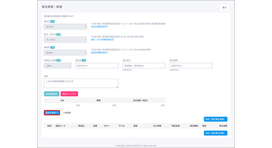
Task: Click 保存（発注番号採番） below the product table
Action: [215, 133]
